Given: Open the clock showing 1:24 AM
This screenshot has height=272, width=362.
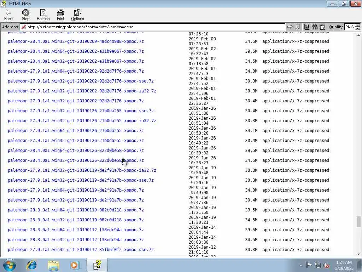Looking at the screenshot, I should (344, 265).
